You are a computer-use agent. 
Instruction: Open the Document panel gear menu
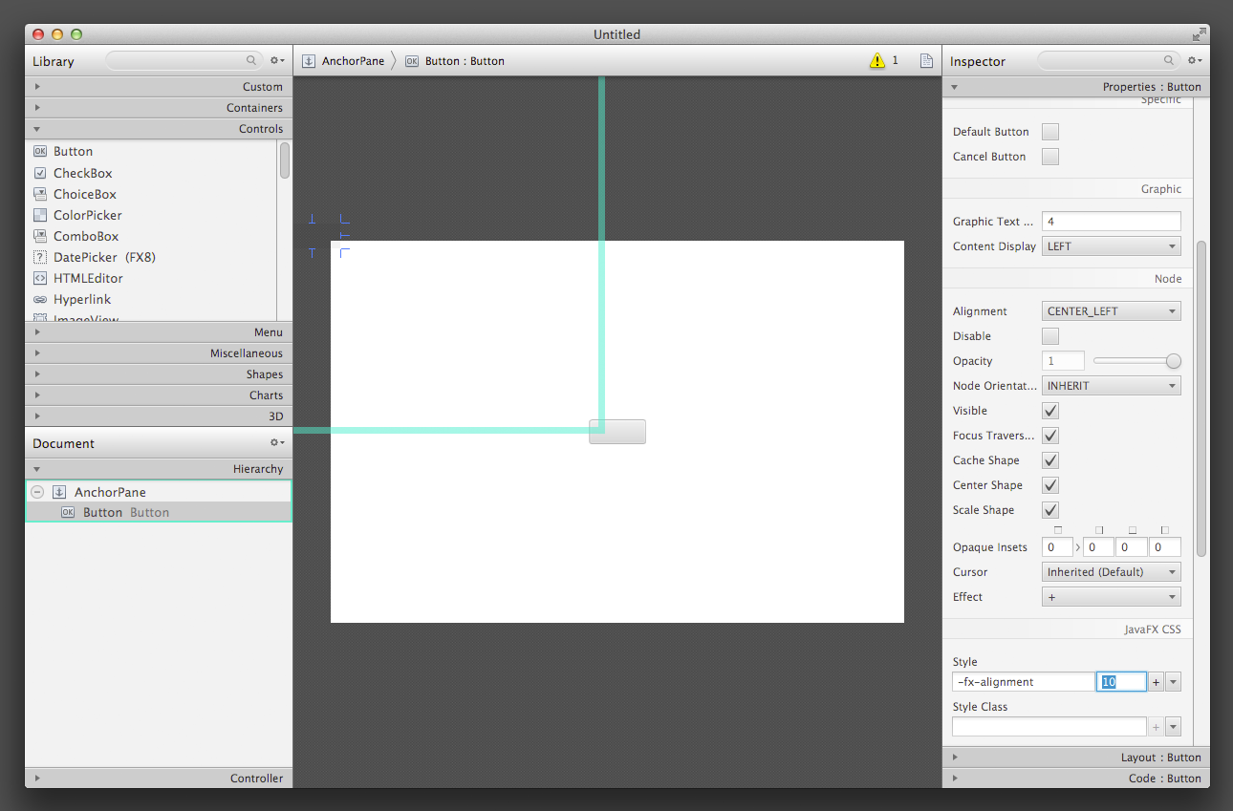[x=277, y=443]
